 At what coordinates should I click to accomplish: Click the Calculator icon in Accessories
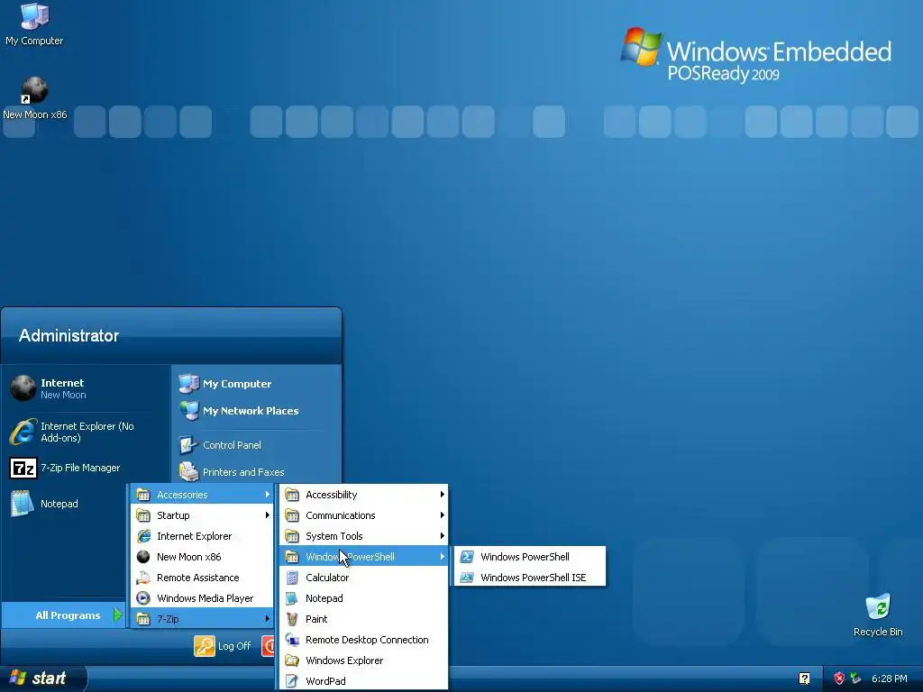pos(292,578)
